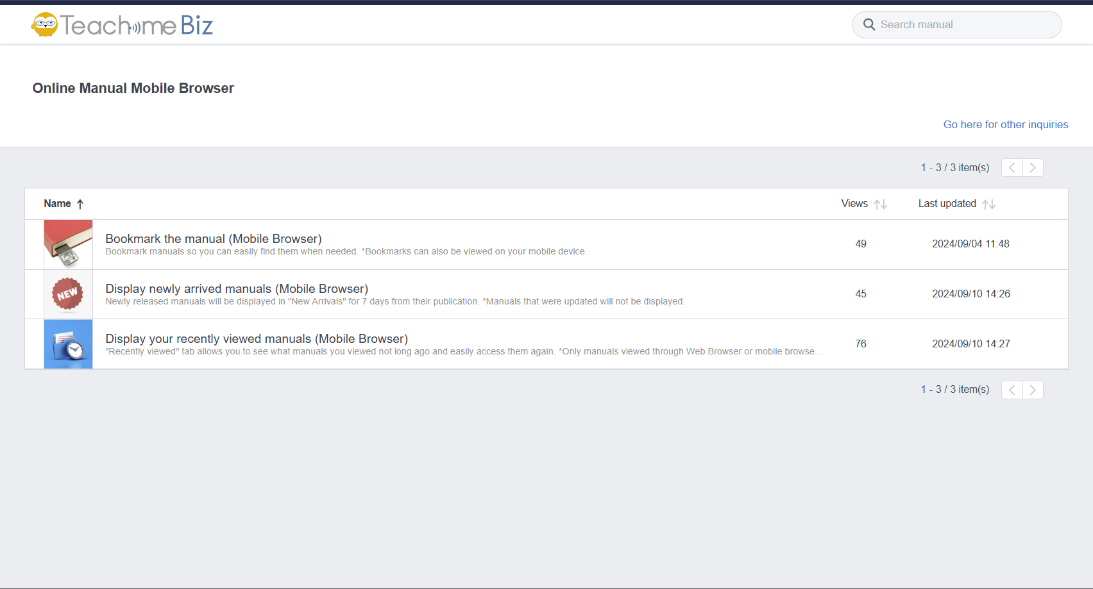Toggle the Views column sort arrows

(880, 204)
